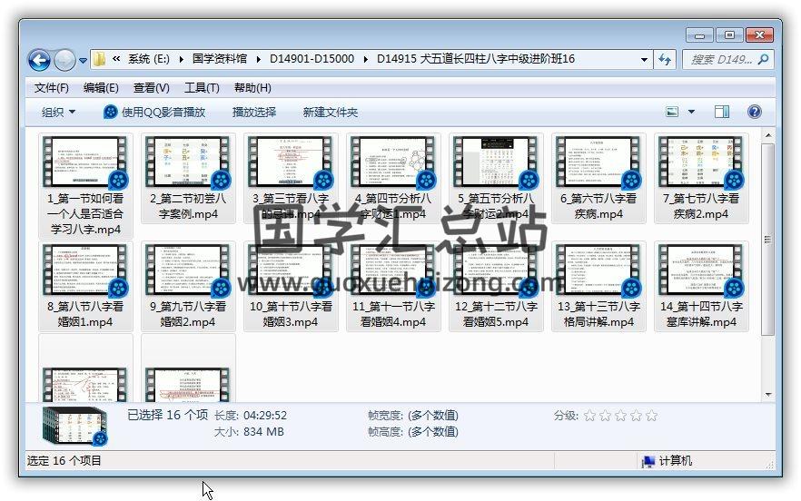Open the 工具(T) menu
Viewport: 801px width, 501px height.
[x=202, y=88]
